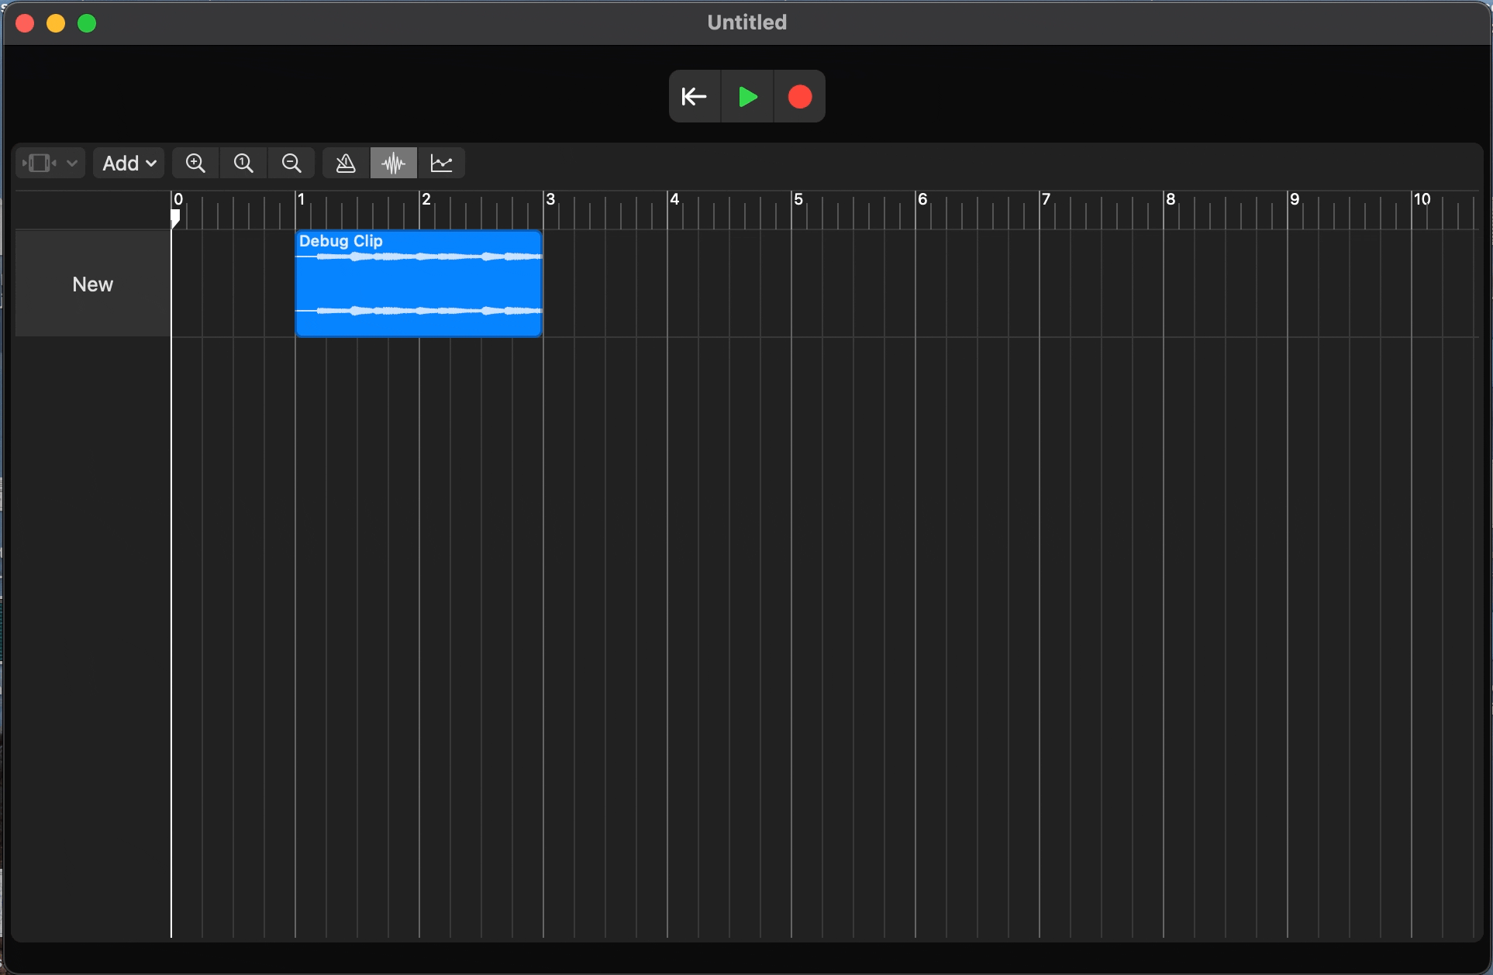The height and width of the screenshot is (975, 1493).
Task: Toggle the automation graph button
Action: [x=442, y=163]
